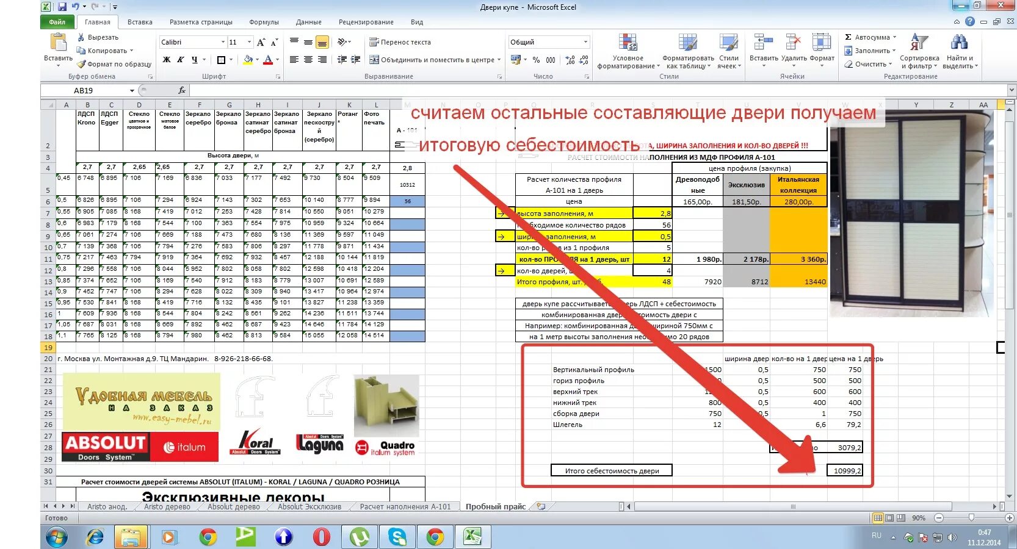The width and height of the screenshot is (1017, 549).
Task: Open the font color arrow dropdown
Action: 277,60
